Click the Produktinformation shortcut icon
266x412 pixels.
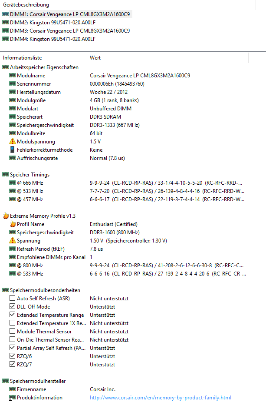[x=12, y=398]
